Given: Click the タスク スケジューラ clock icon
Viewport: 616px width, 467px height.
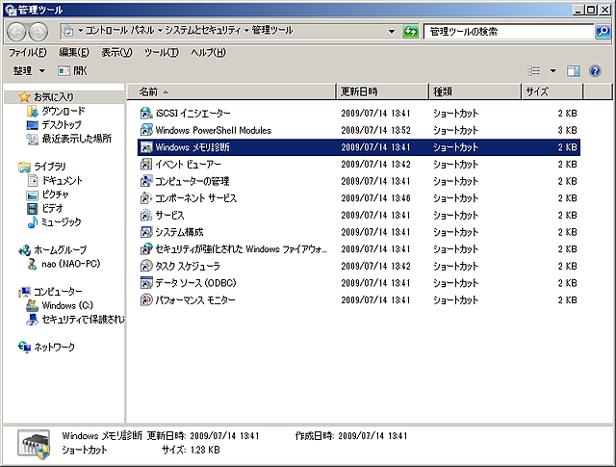Looking at the screenshot, I should coord(146,266).
